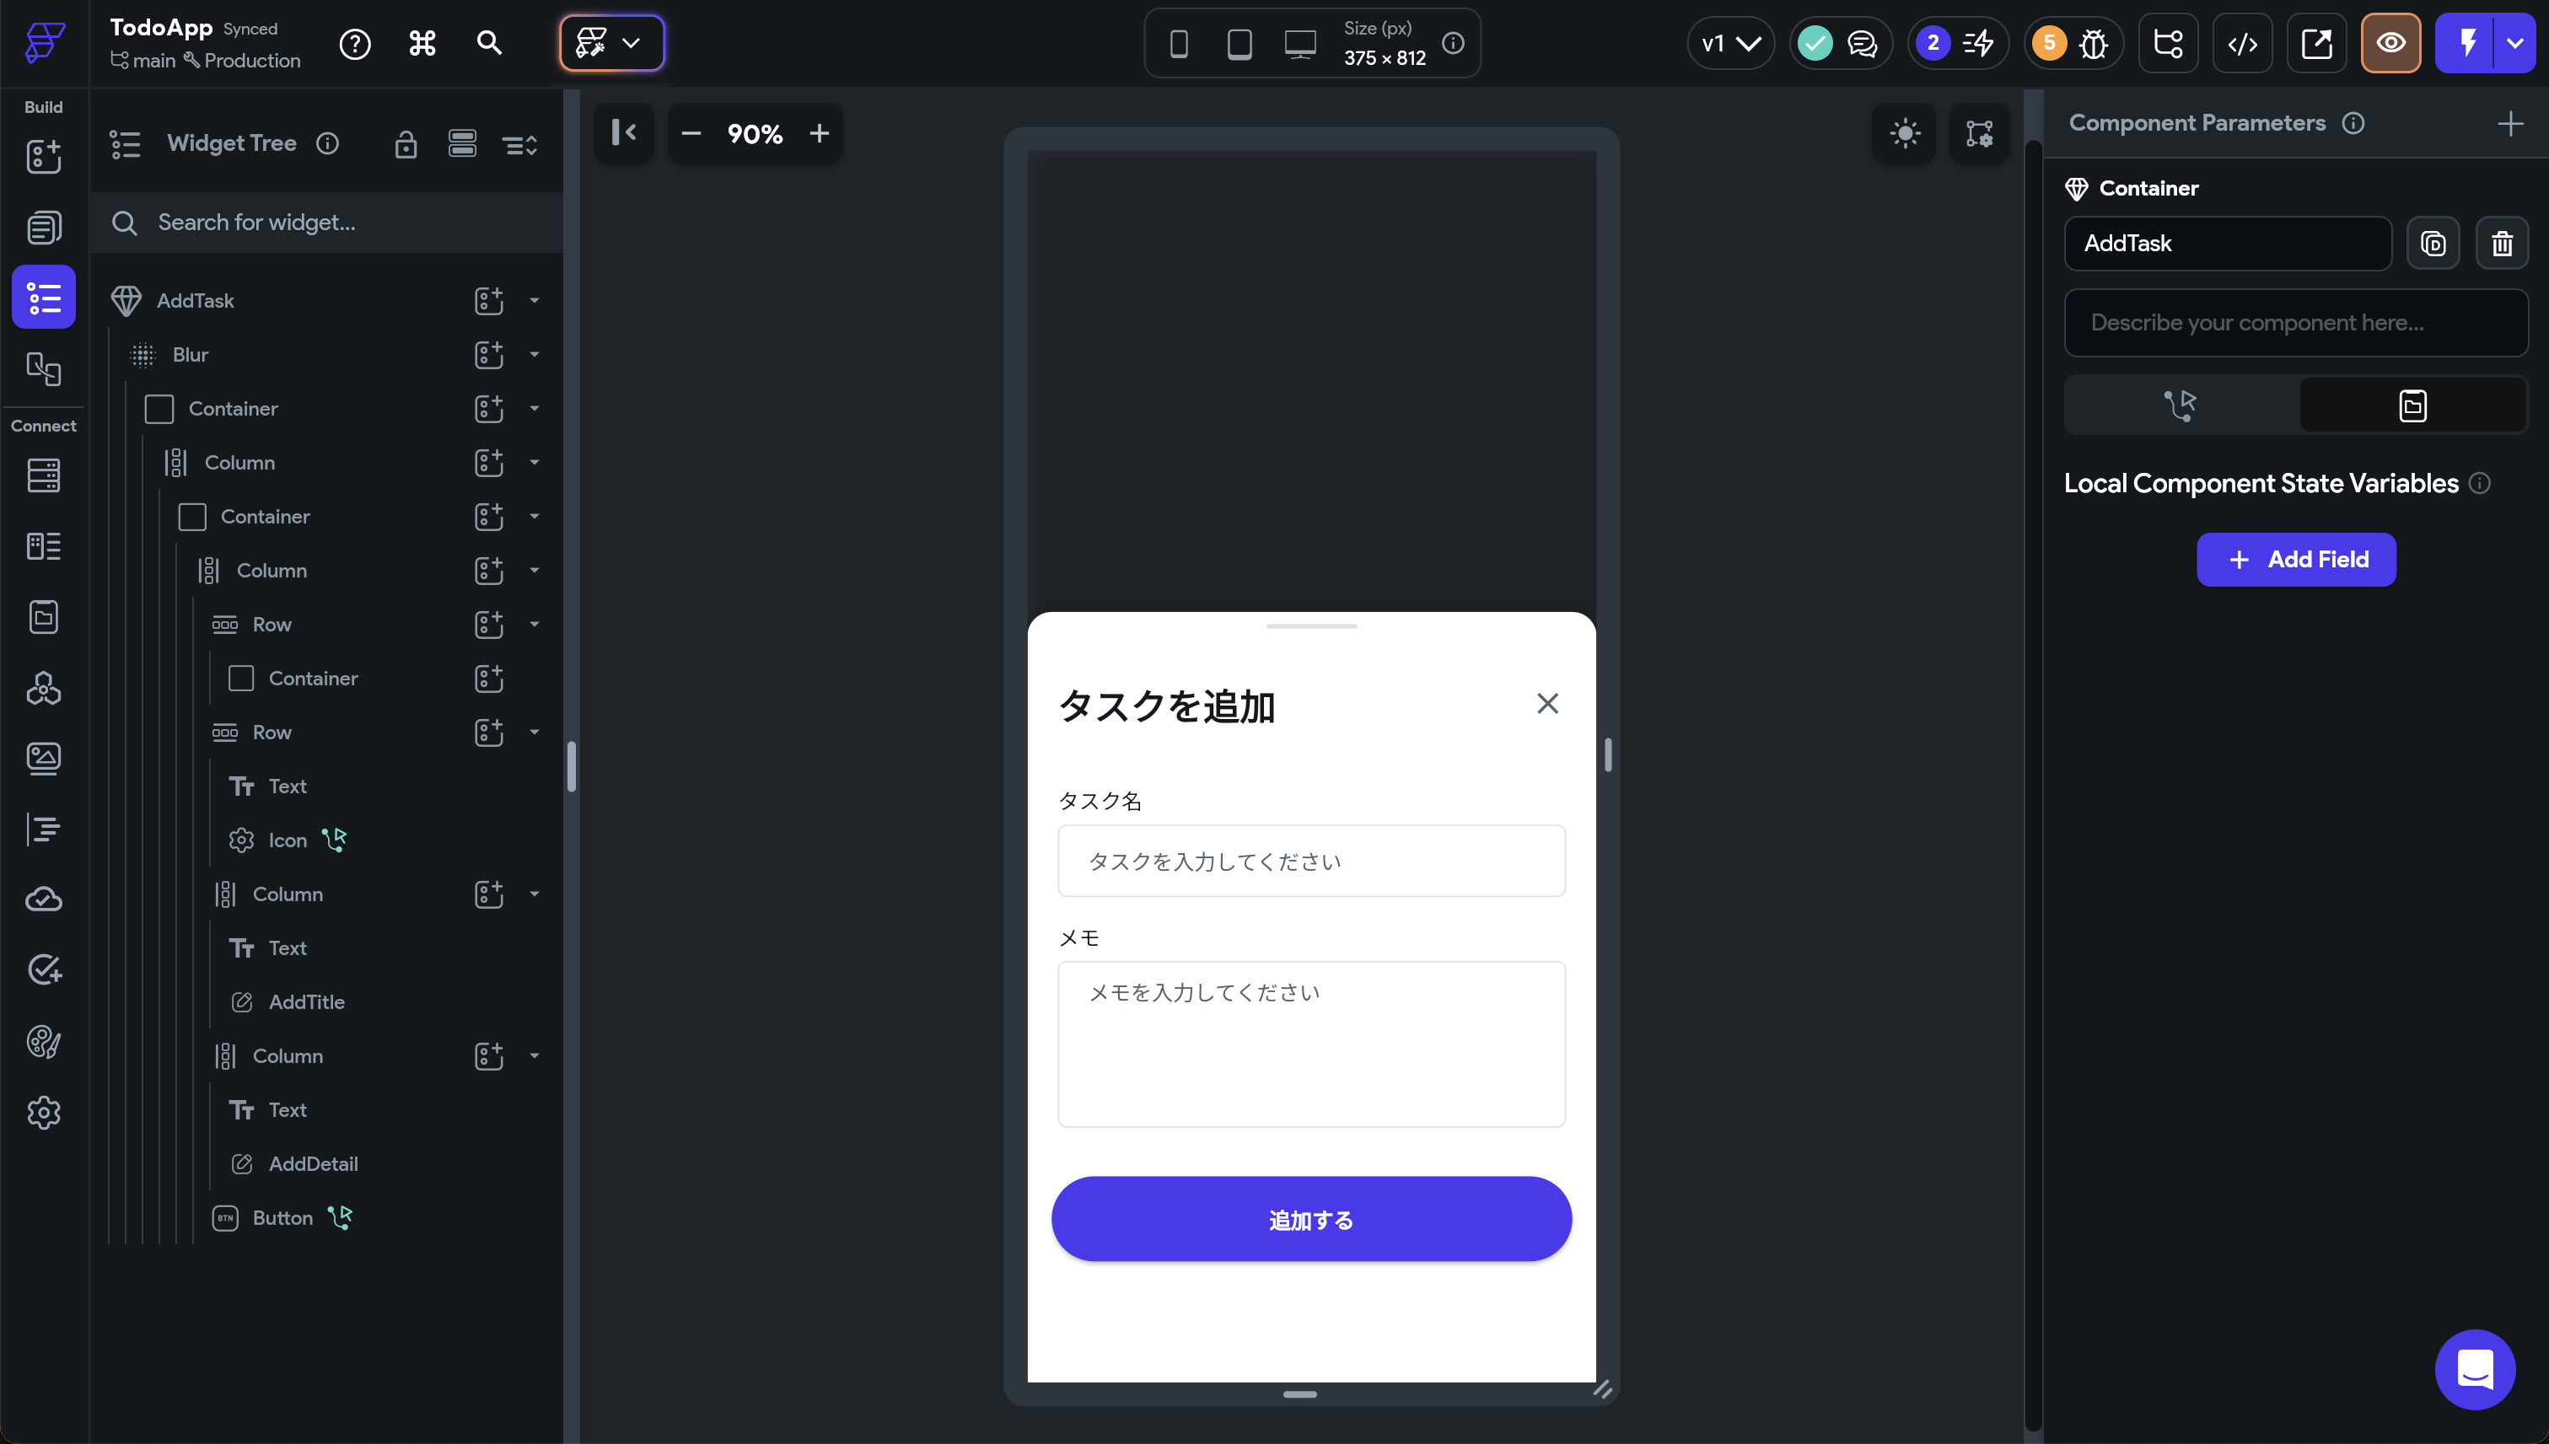Switch to the actions tab icon
2549x1444 pixels.
pos(2180,405)
